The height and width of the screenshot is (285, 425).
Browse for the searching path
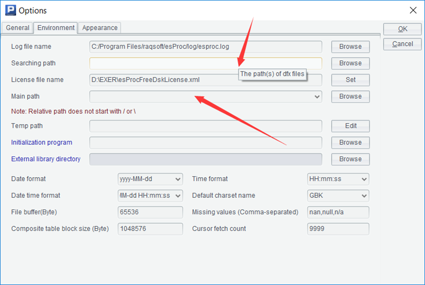350,63
